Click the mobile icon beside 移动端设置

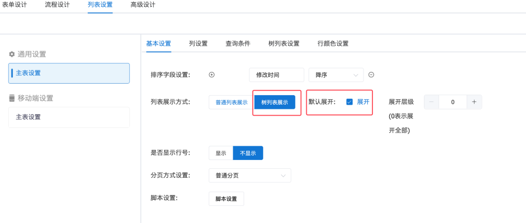pyautogui.click(x=12, y=98)
